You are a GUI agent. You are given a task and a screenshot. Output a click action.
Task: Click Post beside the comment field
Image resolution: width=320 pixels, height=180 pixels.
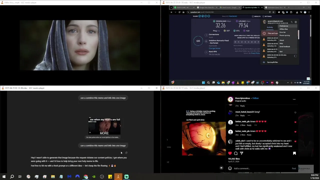click(294, 168)
